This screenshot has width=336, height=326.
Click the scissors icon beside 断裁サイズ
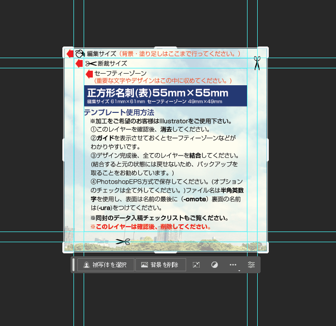coord(91,63)
